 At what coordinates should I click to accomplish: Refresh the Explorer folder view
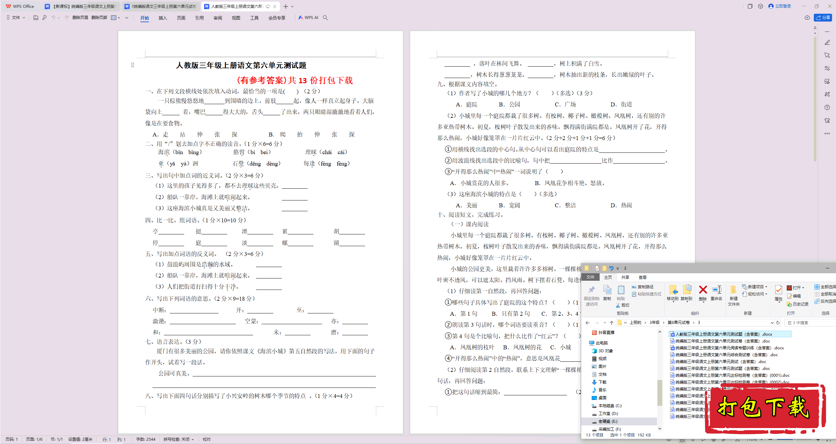778,323
